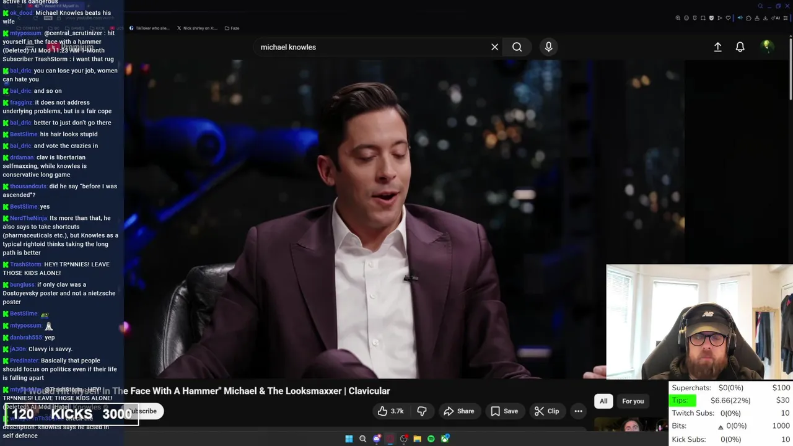Viewport: 793px width, 446px height.
Task: Click the browser shield ad-blocker icon
Action: 711,18
